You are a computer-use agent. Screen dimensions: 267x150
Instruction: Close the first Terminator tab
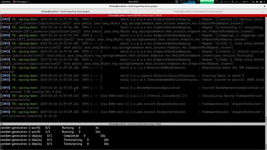coord(130,11)
